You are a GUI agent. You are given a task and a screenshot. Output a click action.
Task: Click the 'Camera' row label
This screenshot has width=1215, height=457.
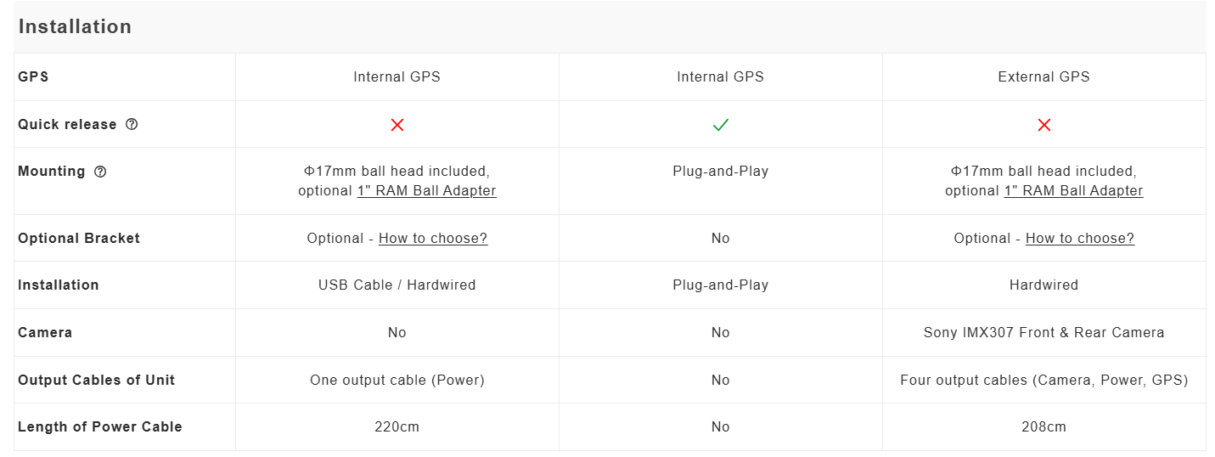pyautogui.click(x=45, y=333)
